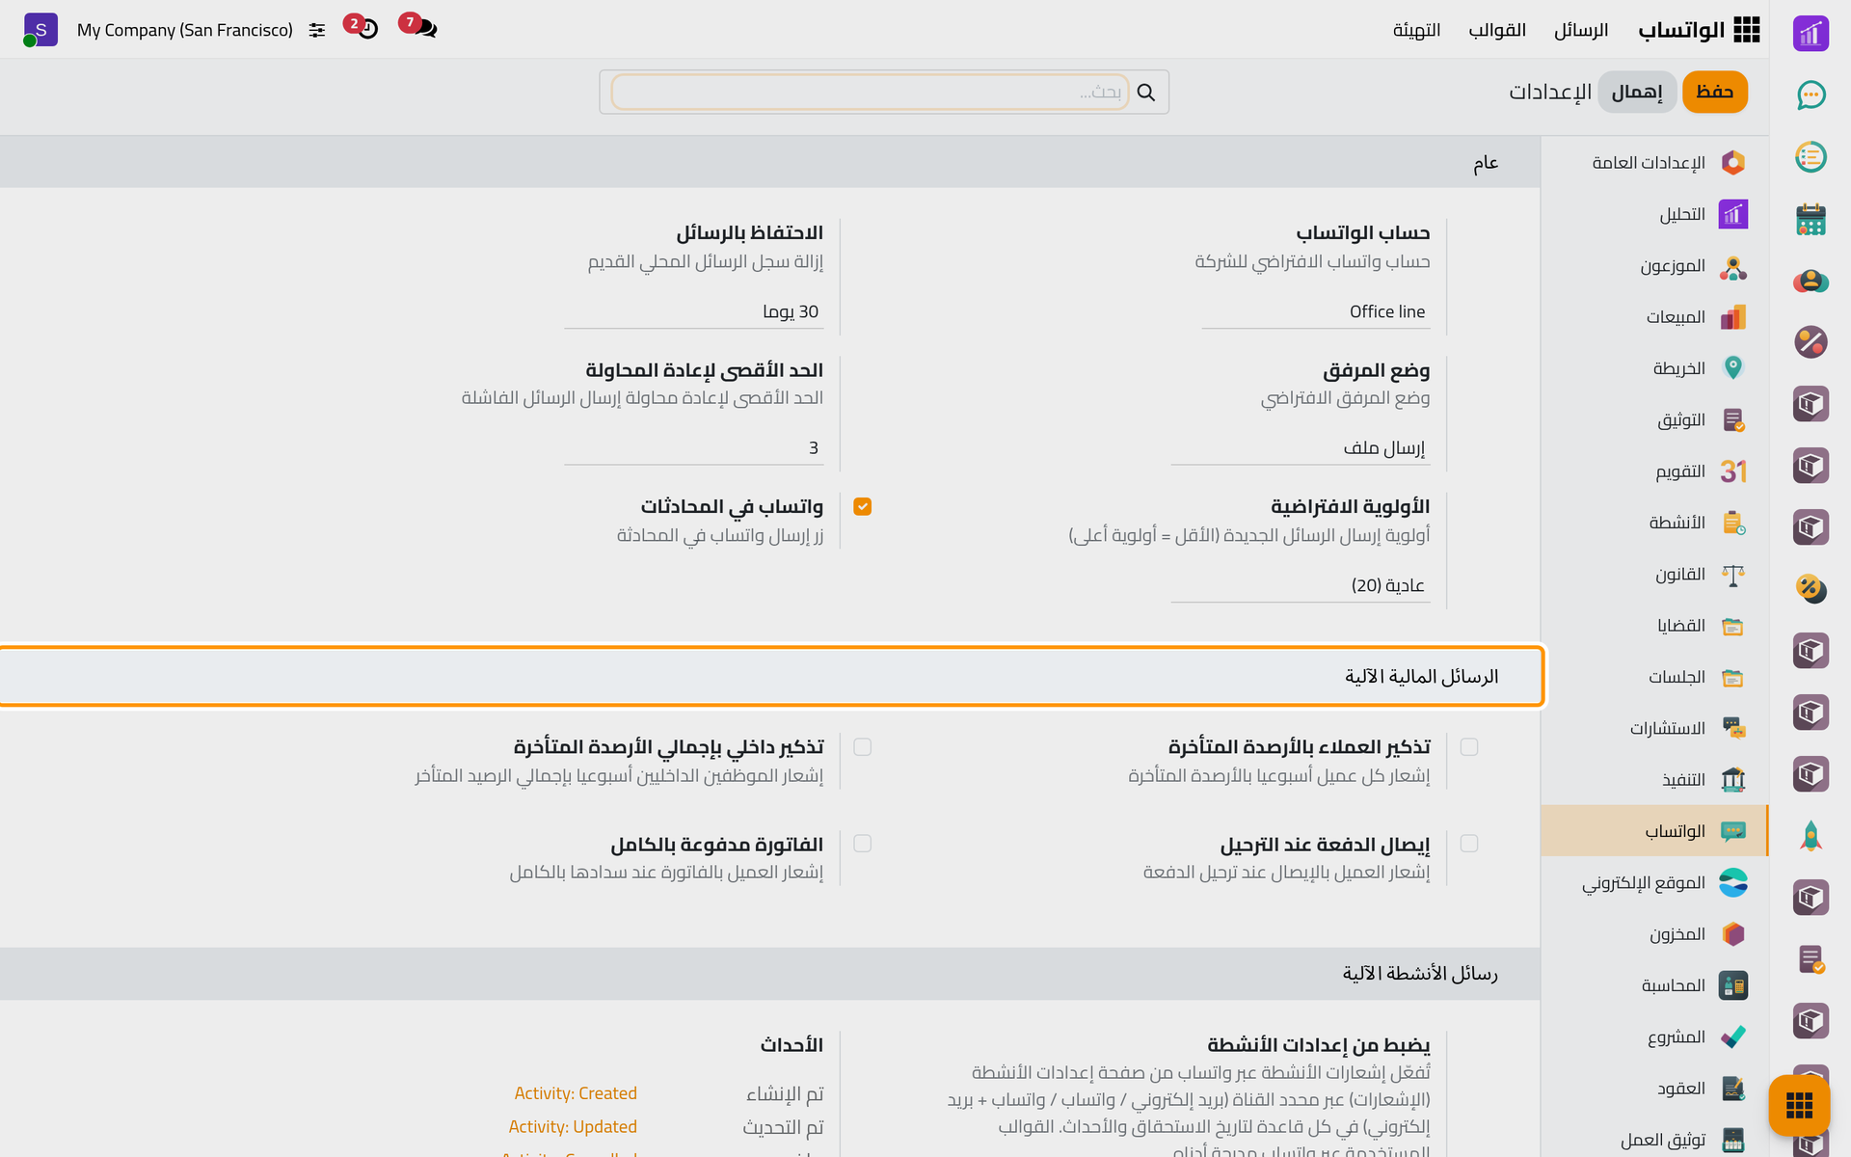This screenshot has height=1157, width=1851.
Task: Click the إهمال discard button
Action: (1637, 92)
